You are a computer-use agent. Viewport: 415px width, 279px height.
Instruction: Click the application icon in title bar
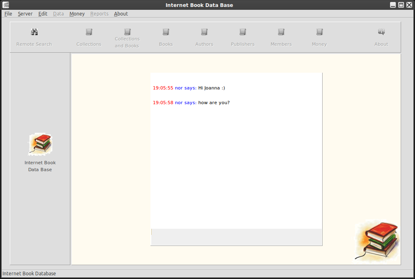click(x=6, y=5)
